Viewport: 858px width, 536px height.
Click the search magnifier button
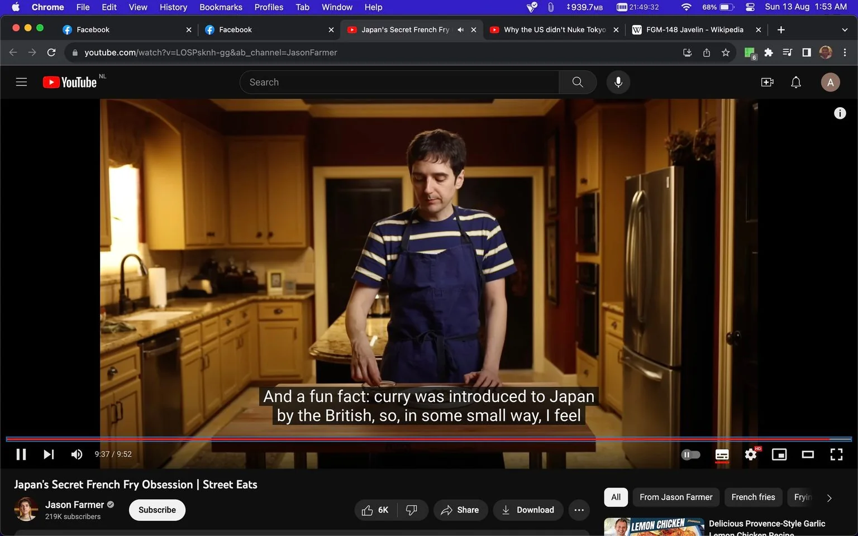click(x=578, y=82)
